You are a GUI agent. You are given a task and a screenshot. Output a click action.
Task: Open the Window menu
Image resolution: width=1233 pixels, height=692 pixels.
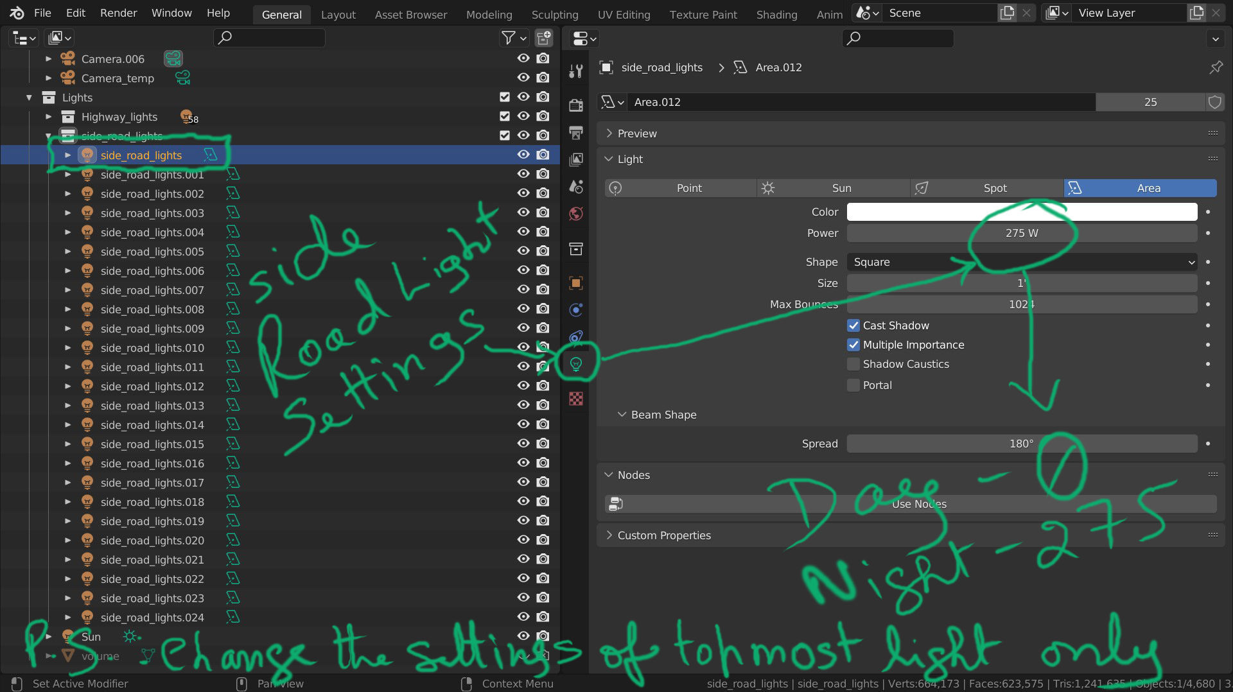tap(171, 13)
